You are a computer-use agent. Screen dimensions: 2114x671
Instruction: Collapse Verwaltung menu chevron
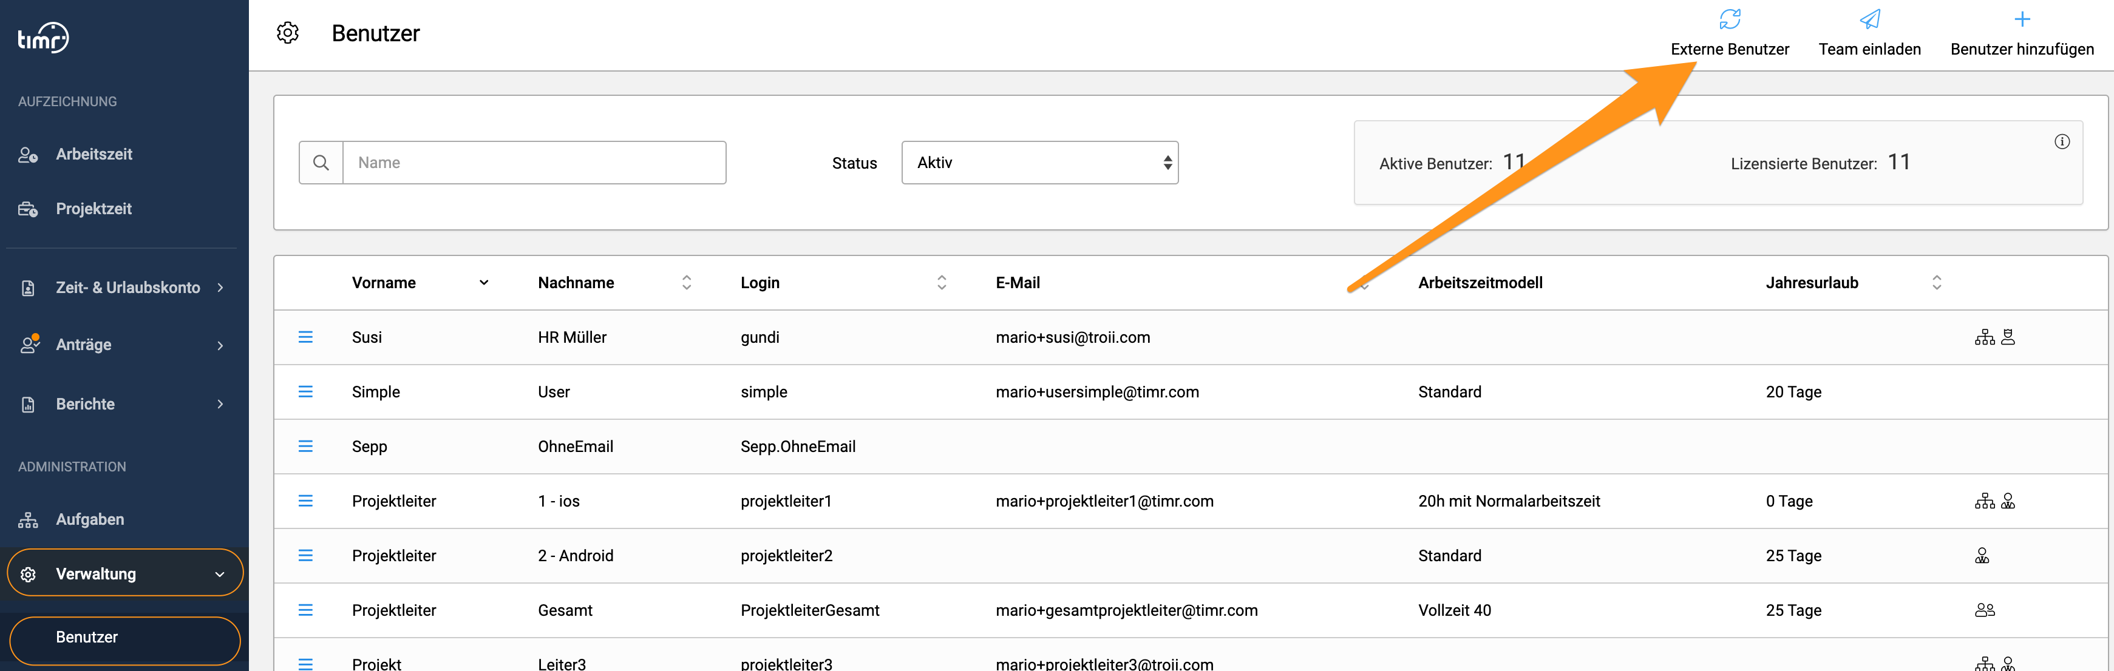(x=219, y=574)
